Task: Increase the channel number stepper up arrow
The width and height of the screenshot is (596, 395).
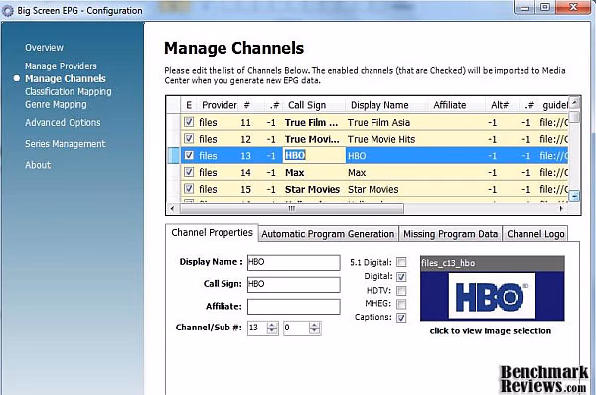Action: point(272,325)
